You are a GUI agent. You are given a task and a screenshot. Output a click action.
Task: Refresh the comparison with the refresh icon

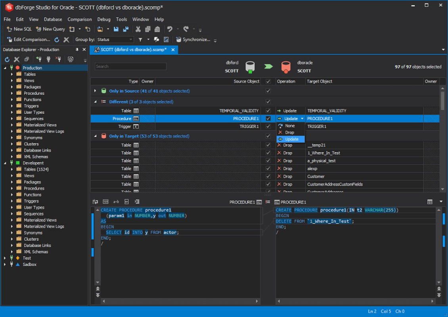pos(57,40)
